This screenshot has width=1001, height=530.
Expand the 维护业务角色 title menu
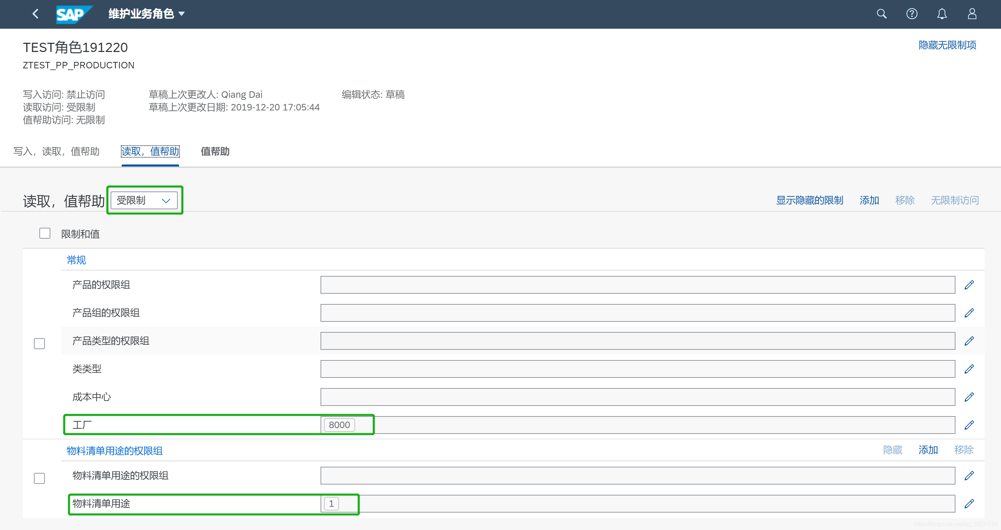[x=147, y=14]
